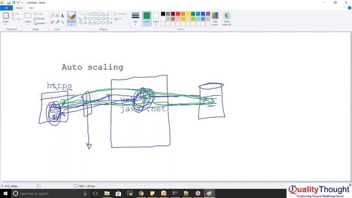Select the Color picker eyedropper tool
This screenshot has height=198, width=352.
pos(57,22)
